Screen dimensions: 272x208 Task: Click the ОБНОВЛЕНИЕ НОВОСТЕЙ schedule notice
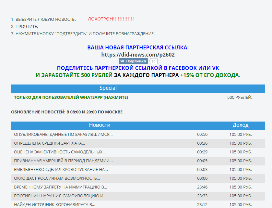67,112
